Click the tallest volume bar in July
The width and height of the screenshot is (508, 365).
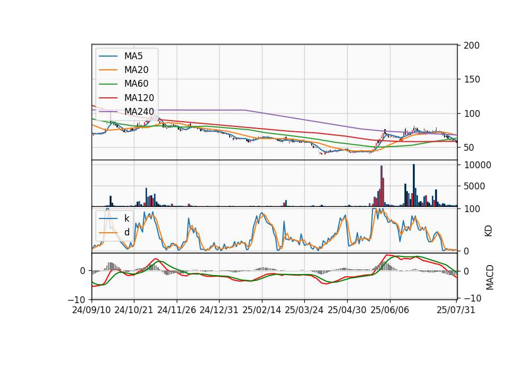click(x=414, y=185)
